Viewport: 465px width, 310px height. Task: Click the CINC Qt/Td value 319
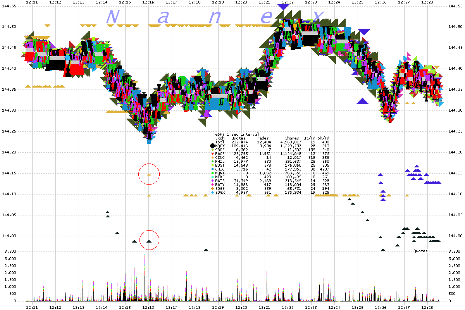point(311,157)
